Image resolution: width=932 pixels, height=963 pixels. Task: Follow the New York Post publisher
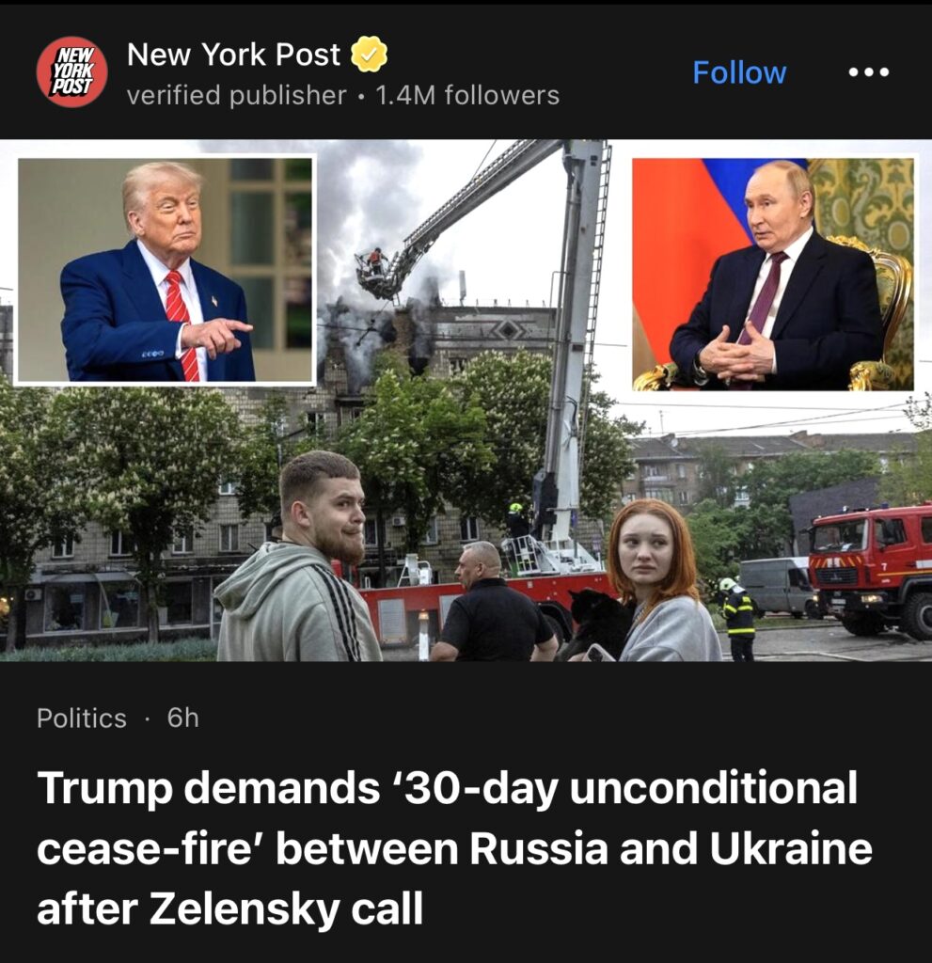739,72
